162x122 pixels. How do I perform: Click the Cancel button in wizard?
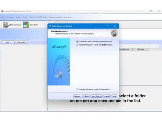click(107, 96)
